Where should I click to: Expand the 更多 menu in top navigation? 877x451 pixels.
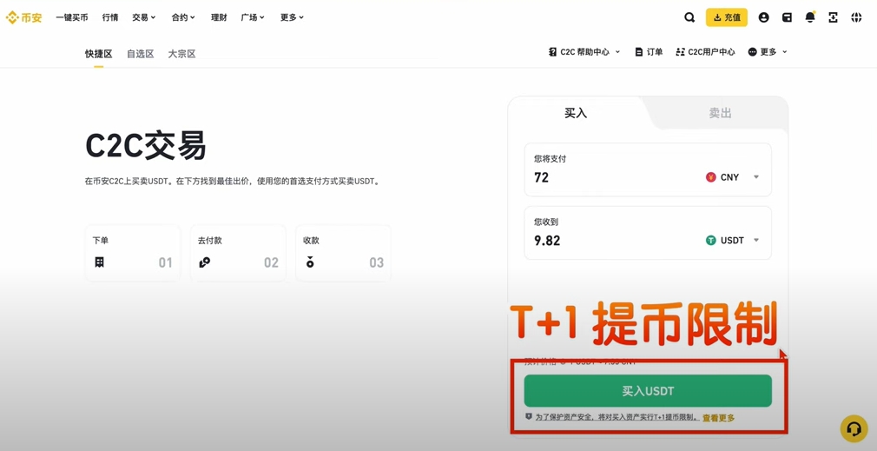(x=292, y=17)
